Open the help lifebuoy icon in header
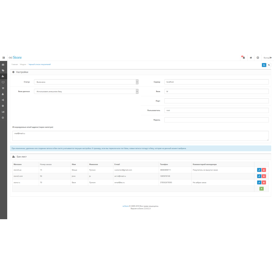Viewport: 274px width, 274px height. pos(258,58)
